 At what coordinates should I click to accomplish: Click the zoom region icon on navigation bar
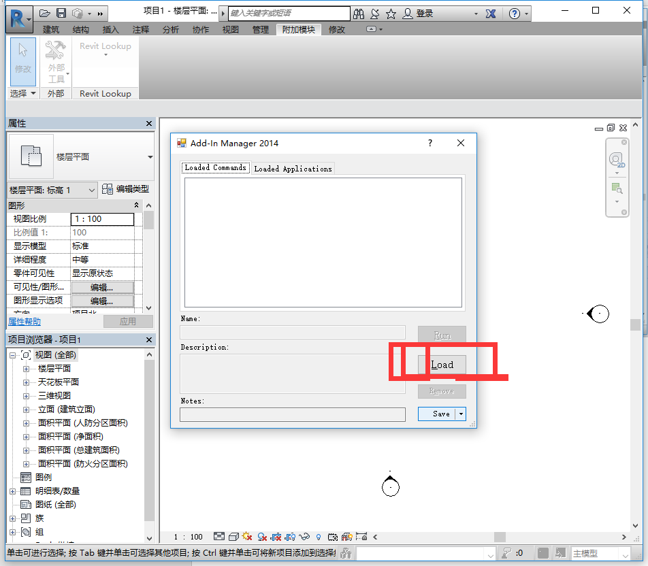[617, 189]
